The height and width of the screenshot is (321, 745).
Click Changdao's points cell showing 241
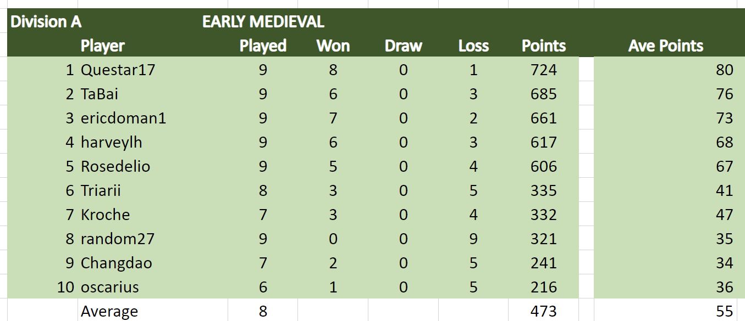tap(543, 263)
